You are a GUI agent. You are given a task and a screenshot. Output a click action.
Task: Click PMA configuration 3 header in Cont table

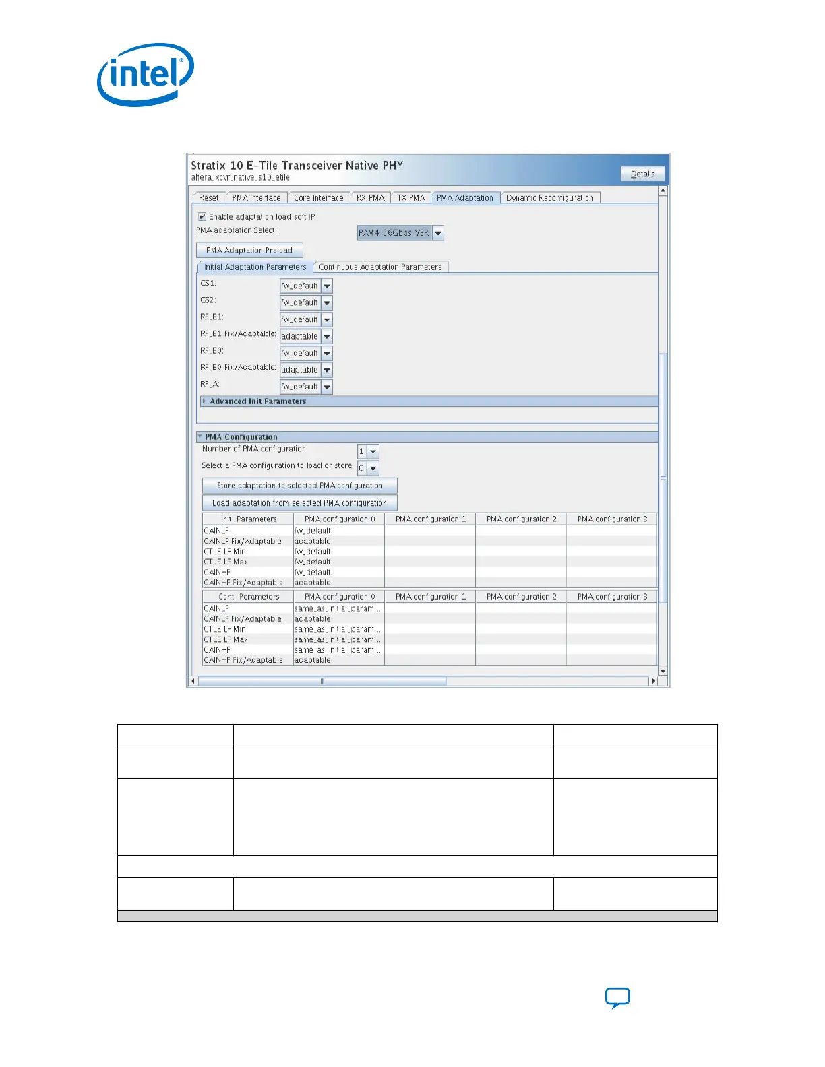612,597
